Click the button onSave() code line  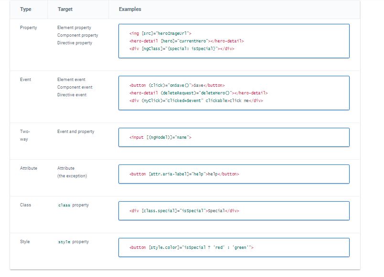click(x=177, y=85)
